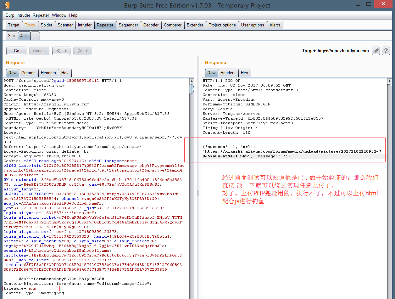Viewport: 395px width, 299px height.
Task: Expand the forward history dropdown arrow
Action: tap(87, 51)
